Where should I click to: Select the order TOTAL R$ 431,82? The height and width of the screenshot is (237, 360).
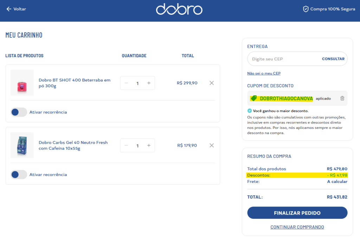click(337, 197)
